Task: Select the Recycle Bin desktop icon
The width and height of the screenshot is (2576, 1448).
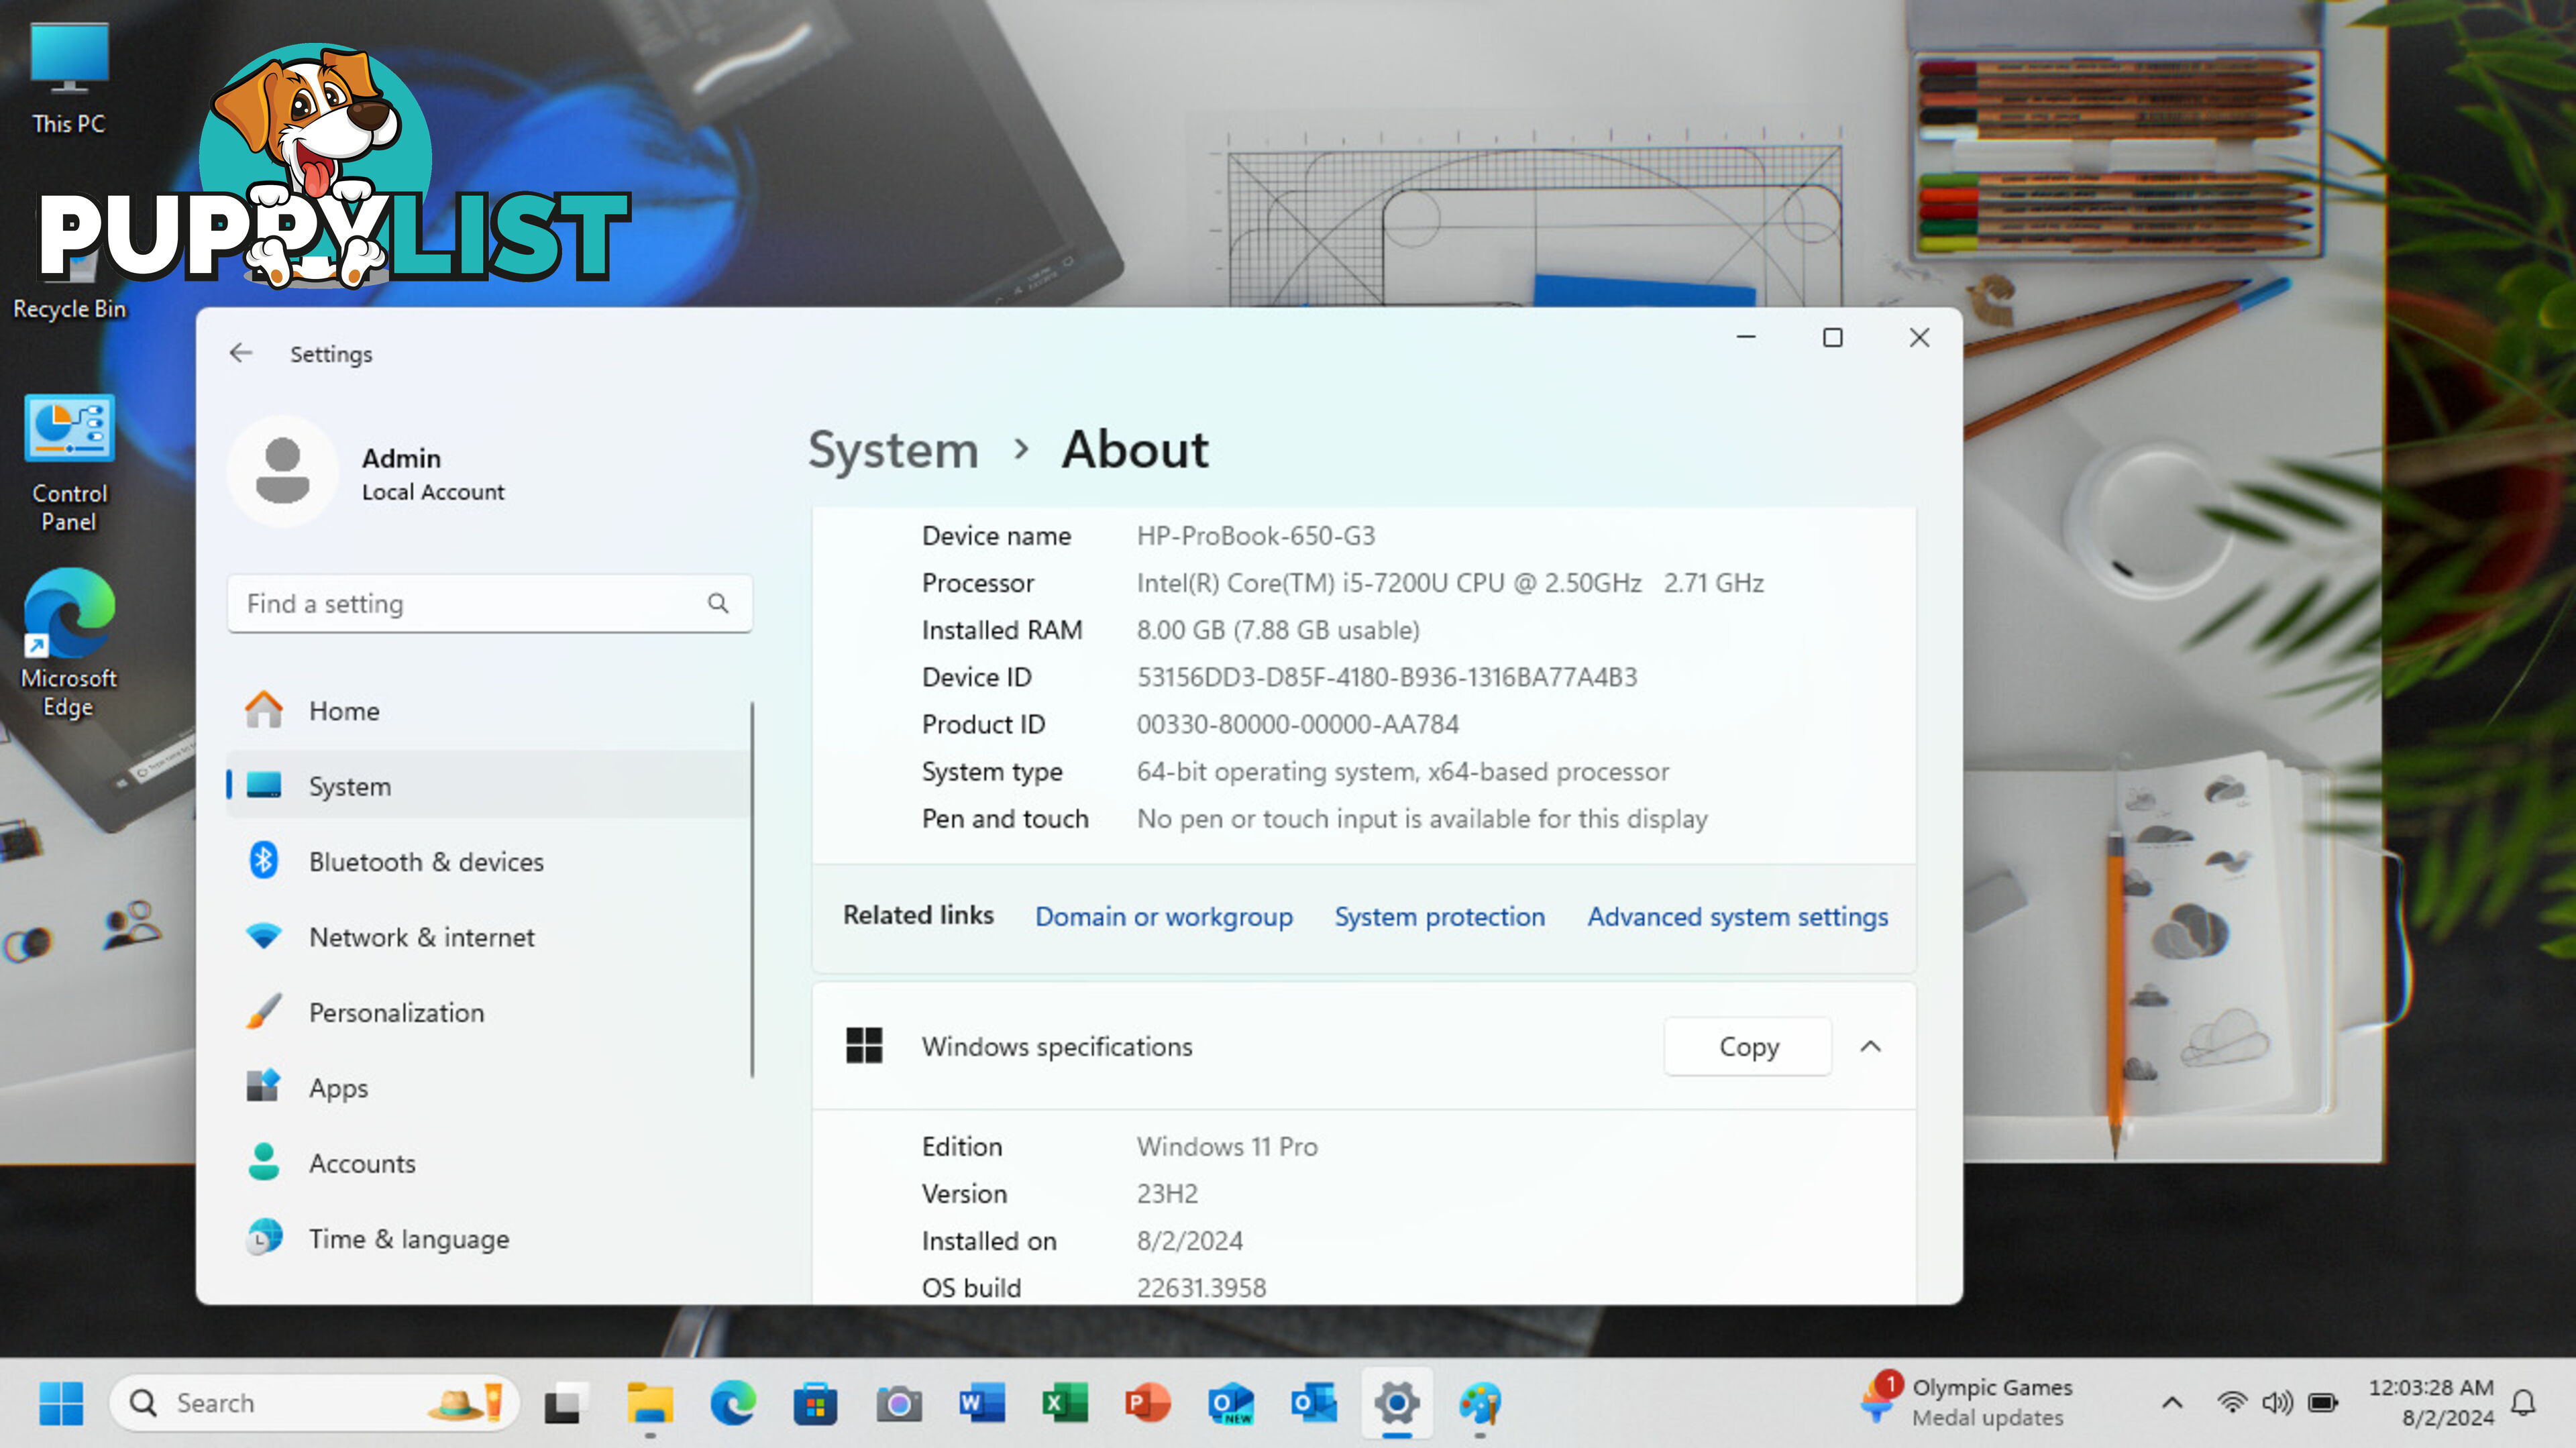Action: (69, 285)
